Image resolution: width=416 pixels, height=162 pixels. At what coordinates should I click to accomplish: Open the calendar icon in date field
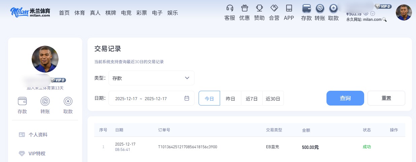(x=187, y=98)
